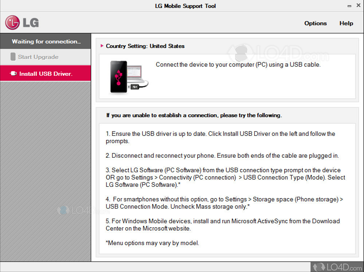Click 'Connect the device to your computer' text
Image resolution: width=364 pixels, height=272 pixels.
tap(238, 64)
